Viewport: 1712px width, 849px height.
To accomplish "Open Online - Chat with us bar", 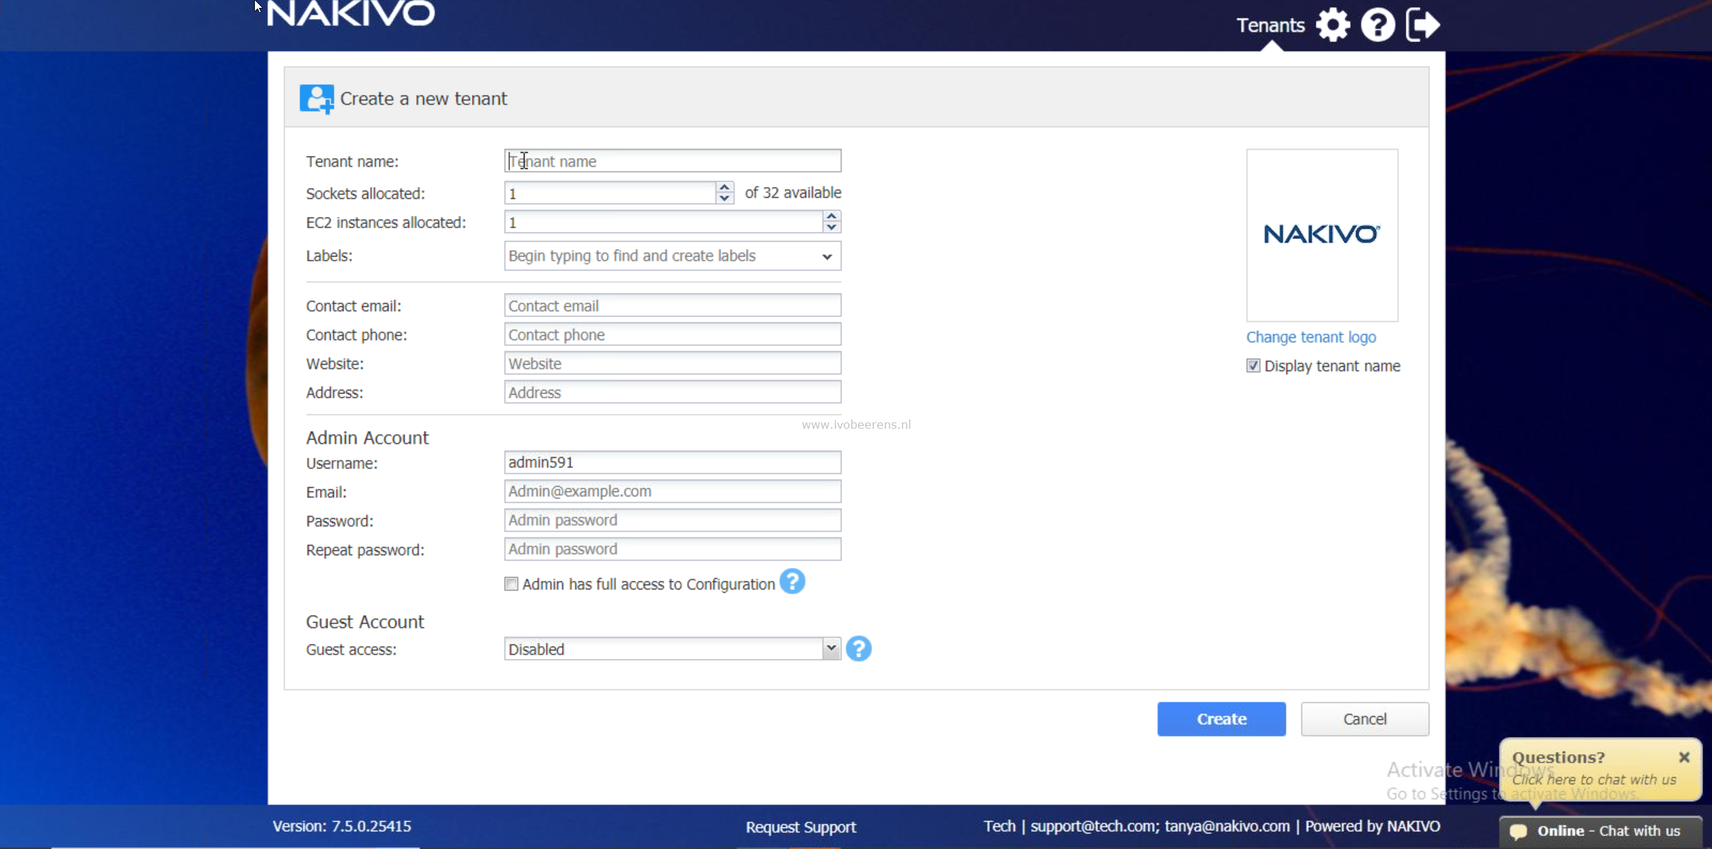I will pos(1600,831).
